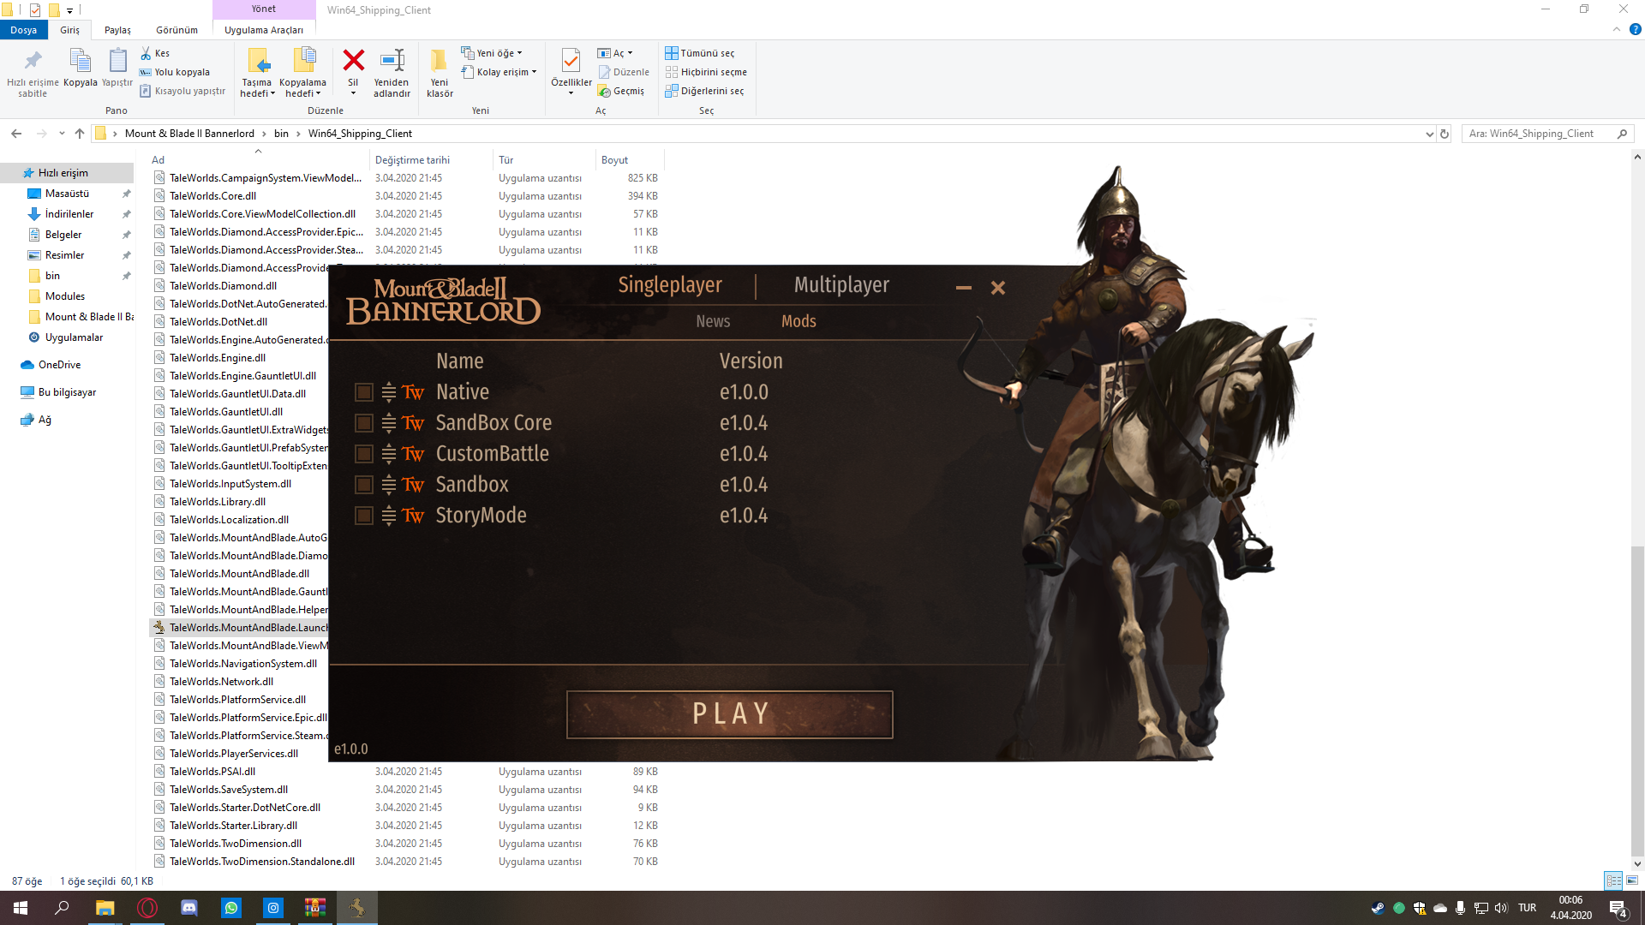Switch to the Multiplayer tab
Screen dimensions: 1645x925
(x=841, y=285)
